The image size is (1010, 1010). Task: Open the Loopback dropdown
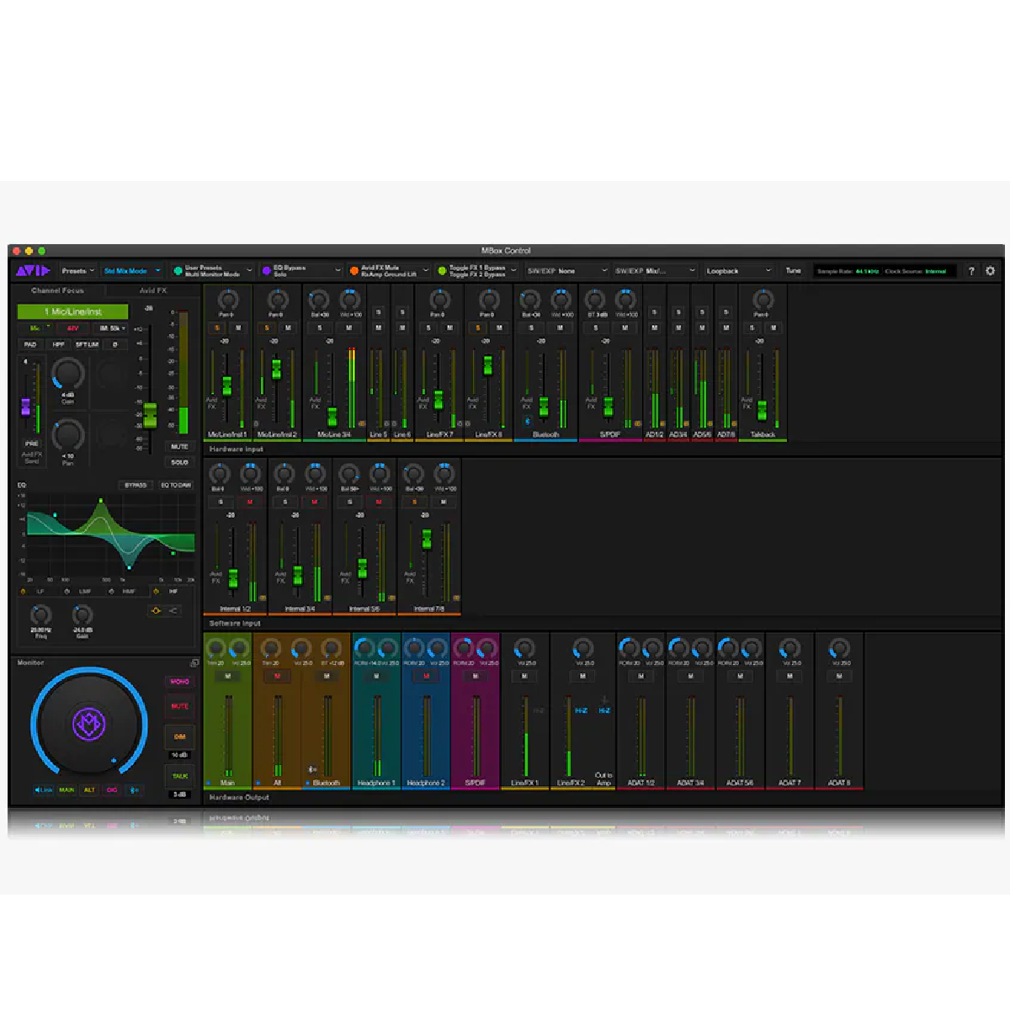739,271
